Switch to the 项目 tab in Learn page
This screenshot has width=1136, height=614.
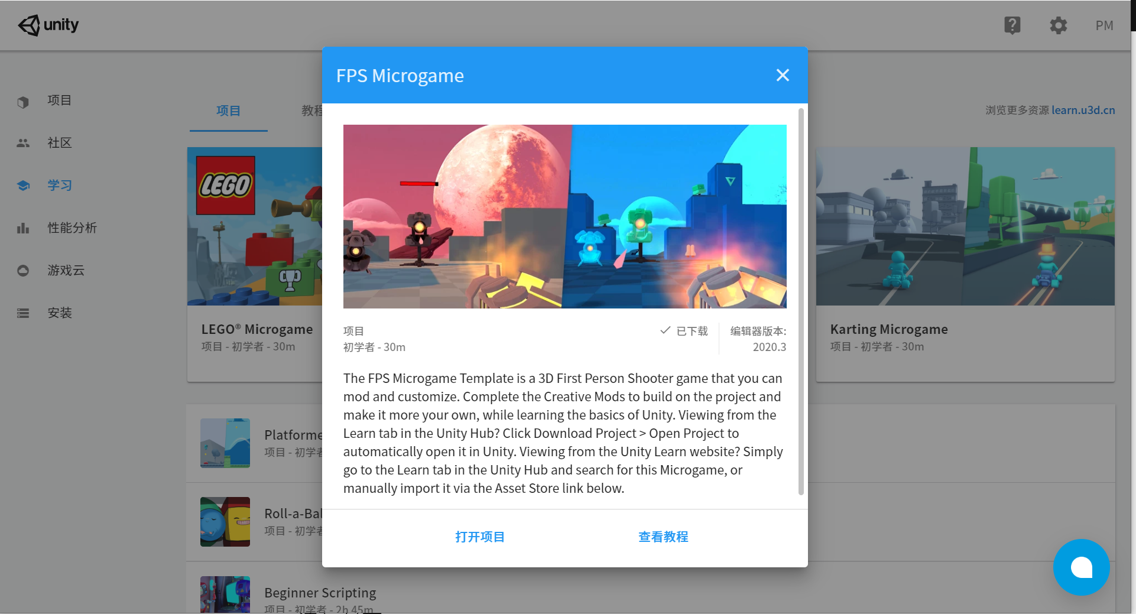click(x=228, y=111)
